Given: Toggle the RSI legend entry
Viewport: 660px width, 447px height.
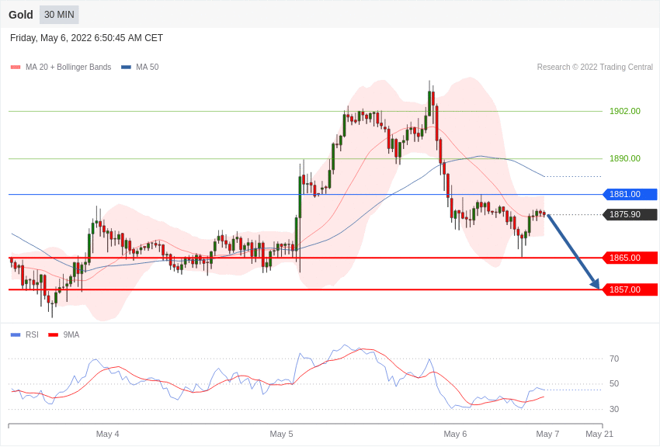Looking at the screenshot, I should coord(24,334).
